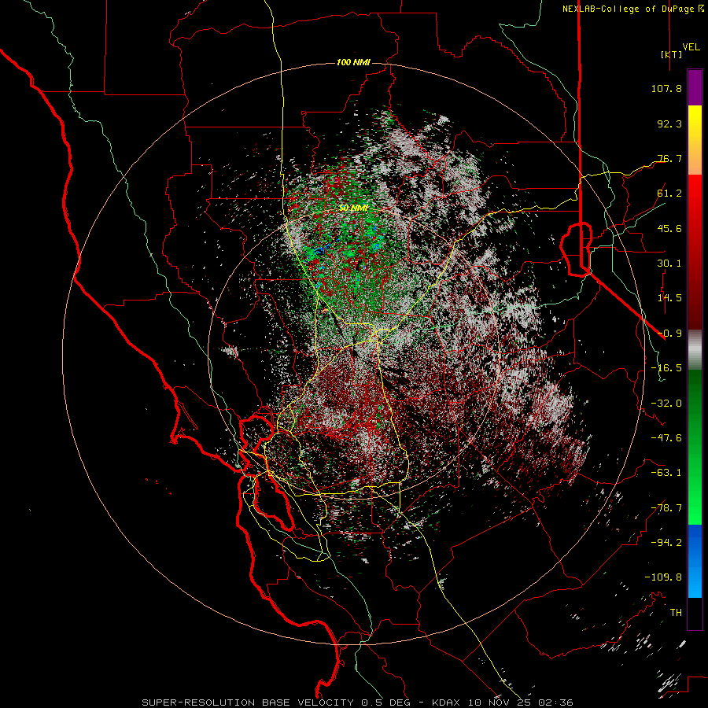Viewport: 708px width, 708px height.
Task: Click the KDAX station identifier in caption
Action: [x=446, y=702]
